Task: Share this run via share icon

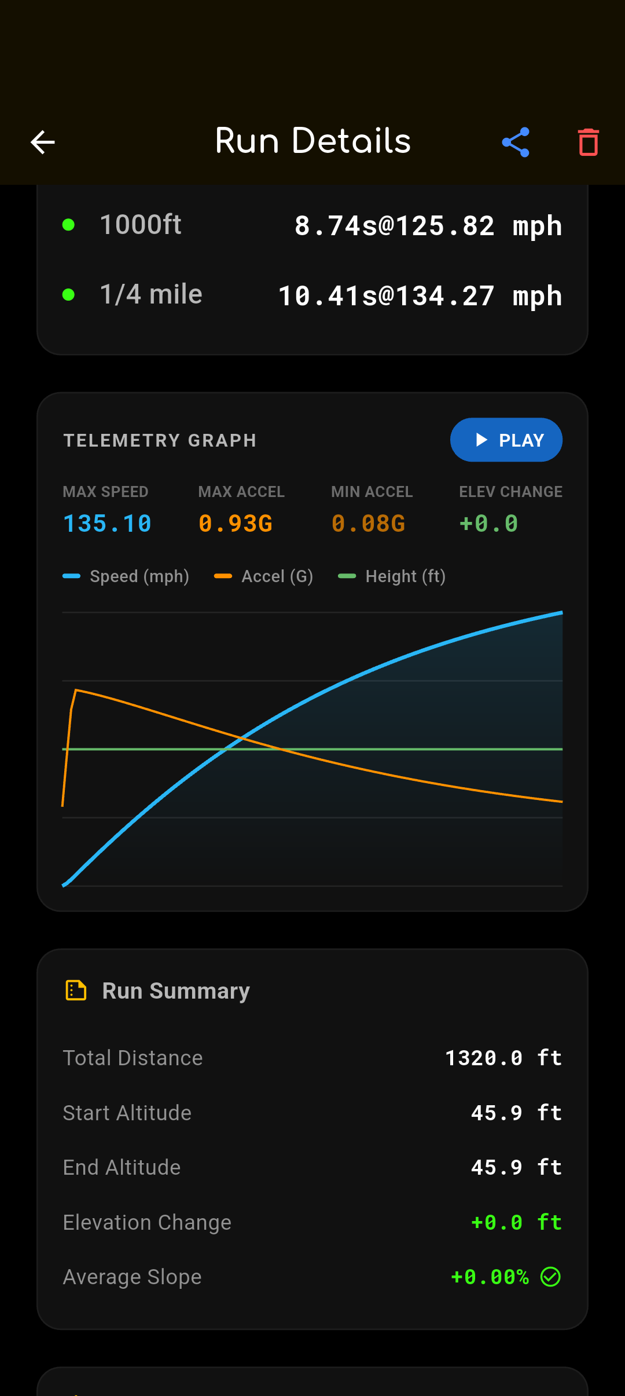Action: point(516,142)
